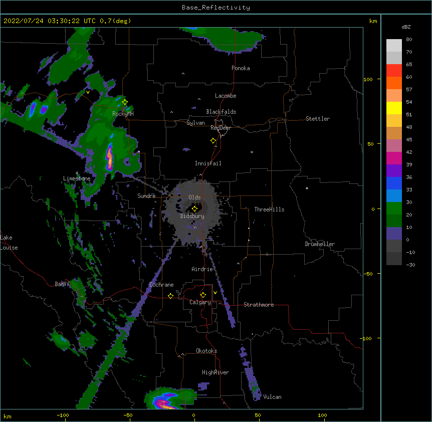Select the Stettler label
432x422 pixels.
tap(318, 119)
